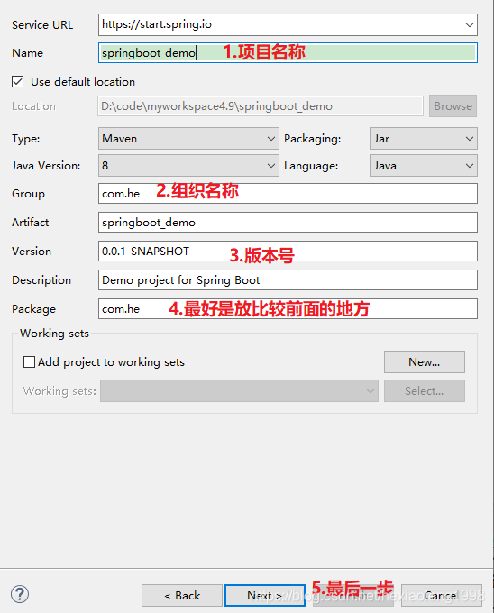Click into the Artifact field

288,222
